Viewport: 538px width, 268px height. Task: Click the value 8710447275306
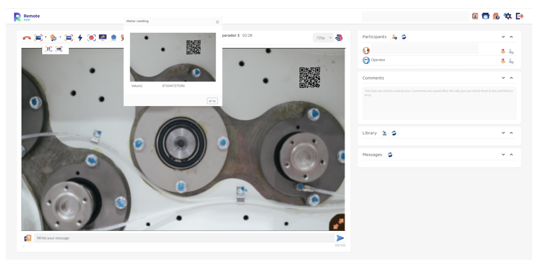[173, 86]
